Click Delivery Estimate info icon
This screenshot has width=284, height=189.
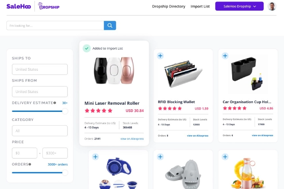[x=55, y=103]
